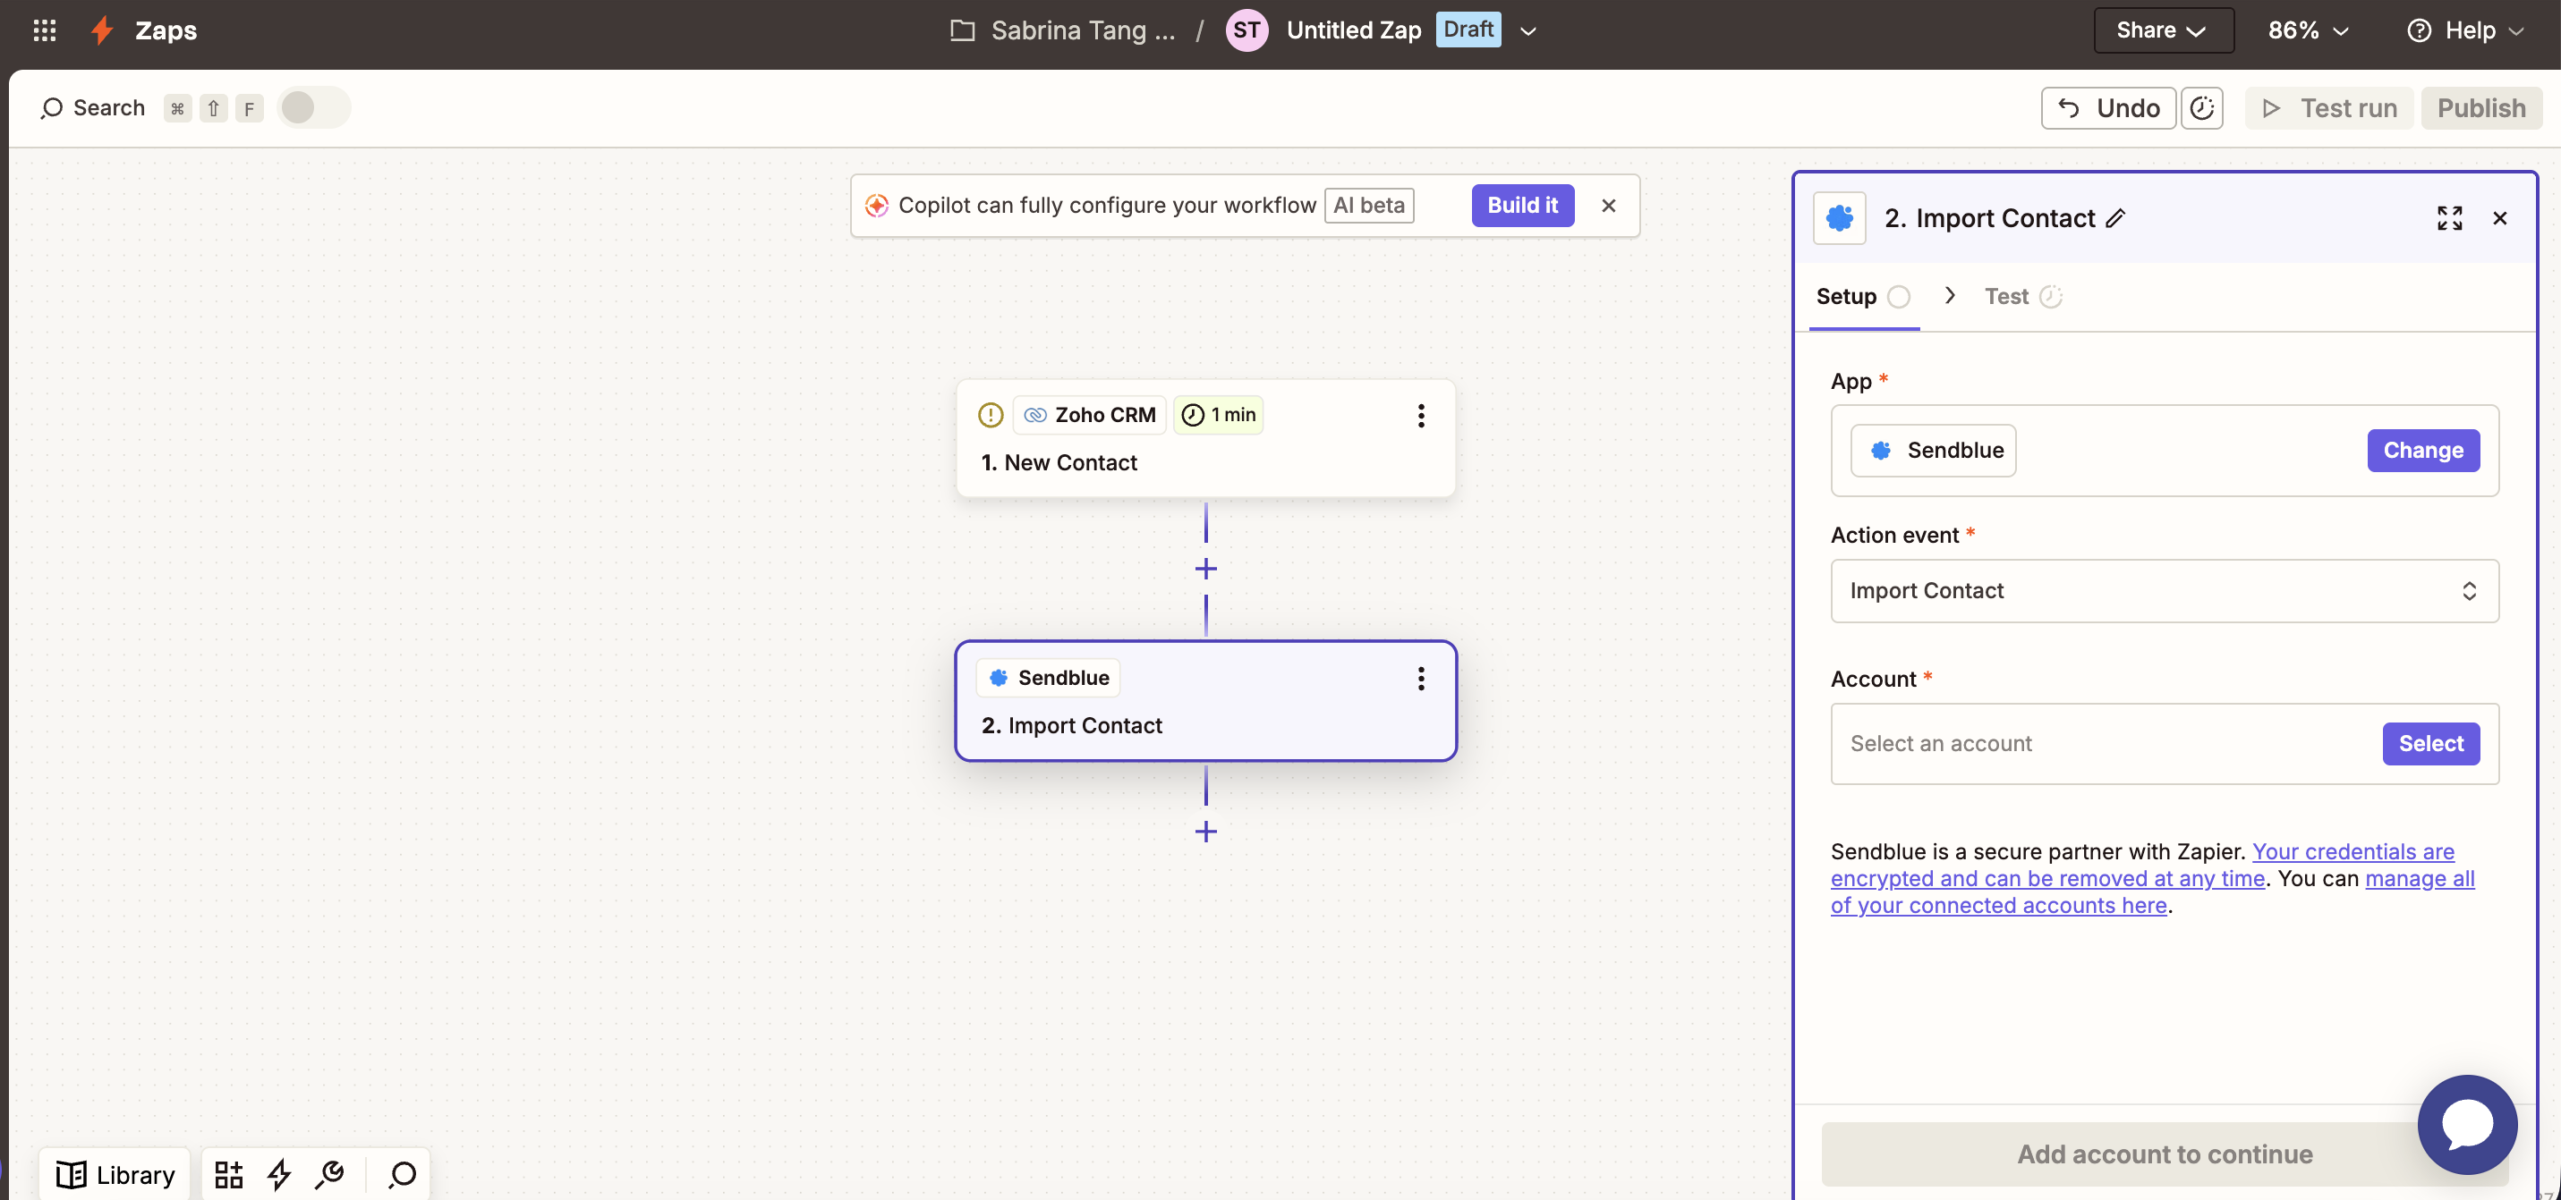This screenshot has width=2561, height=1200.
Task: Open the manage connected accounts link
Action: point(2152,892)
